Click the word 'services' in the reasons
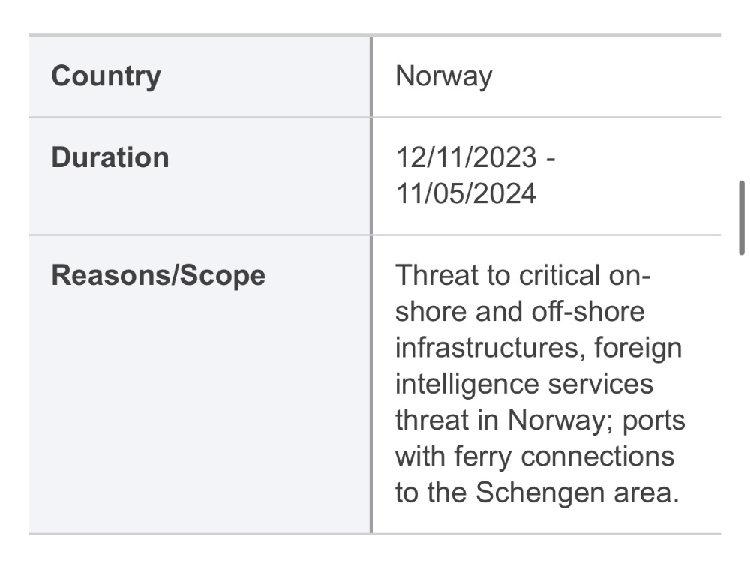 [x=600, y=385]
